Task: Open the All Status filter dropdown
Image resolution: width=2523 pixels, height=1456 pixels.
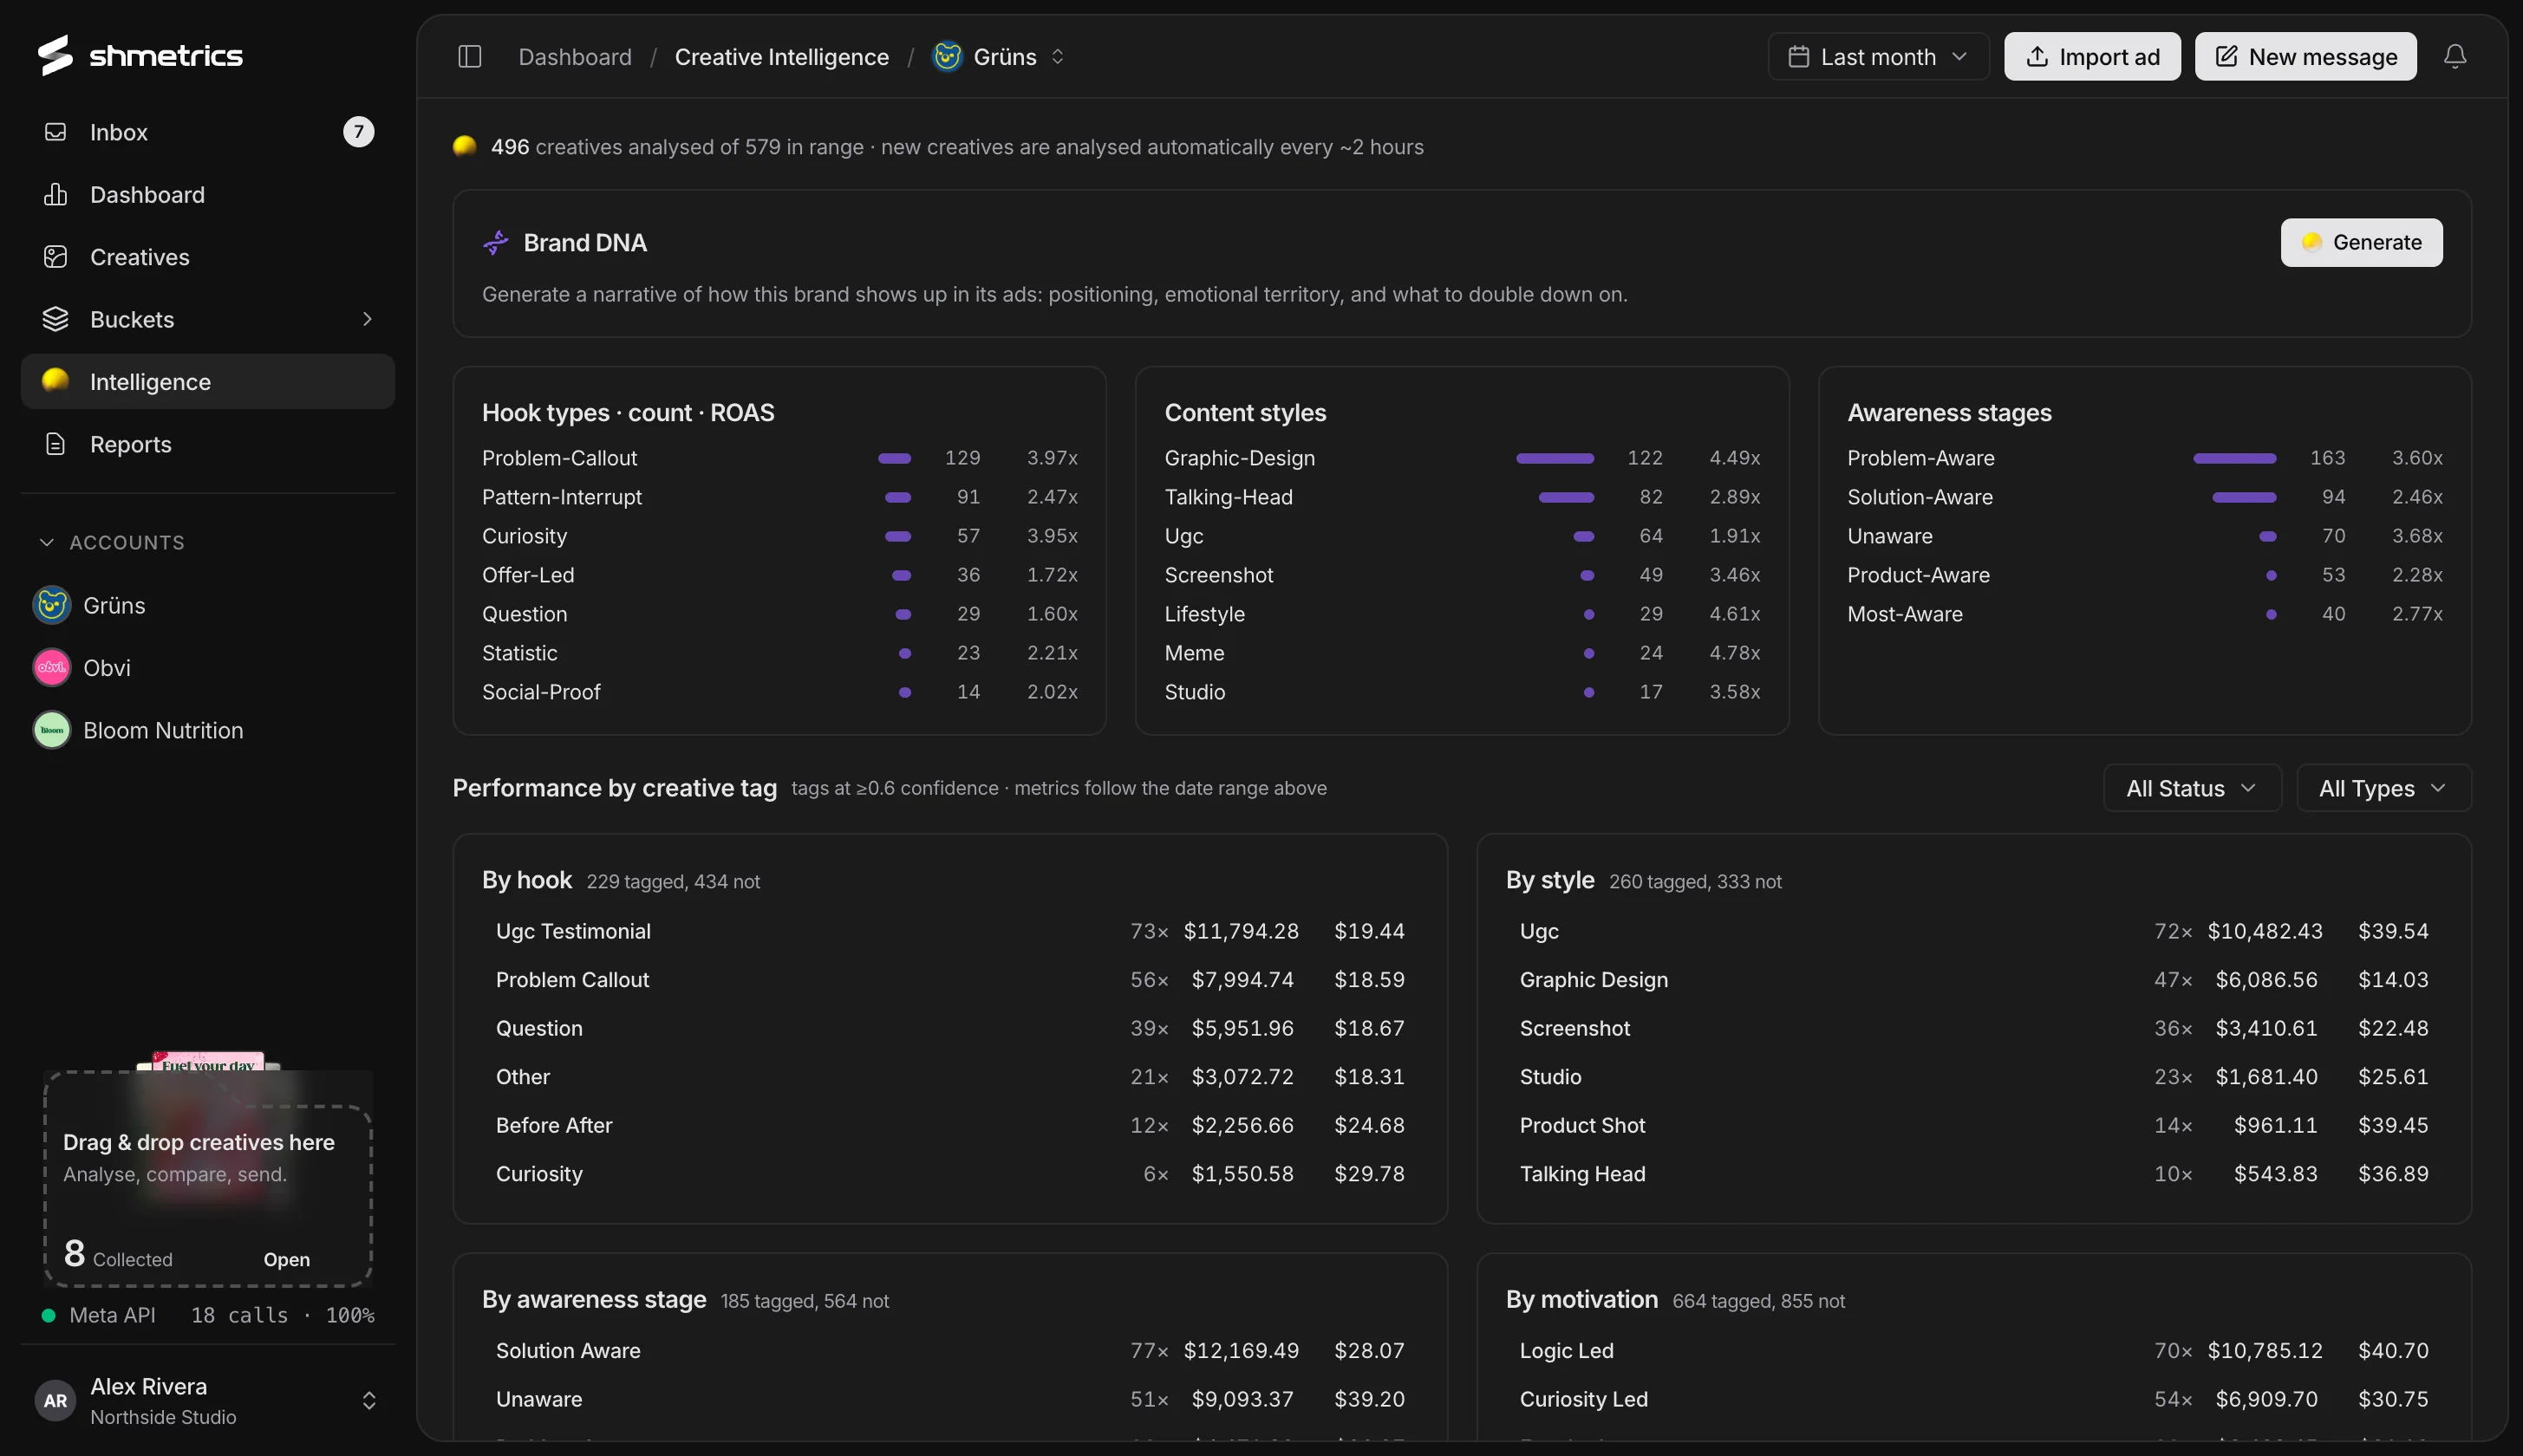Action: [x=2192, y=788]
